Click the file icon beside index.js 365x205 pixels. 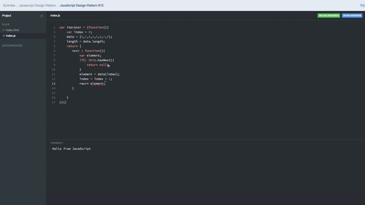point(3,36)
